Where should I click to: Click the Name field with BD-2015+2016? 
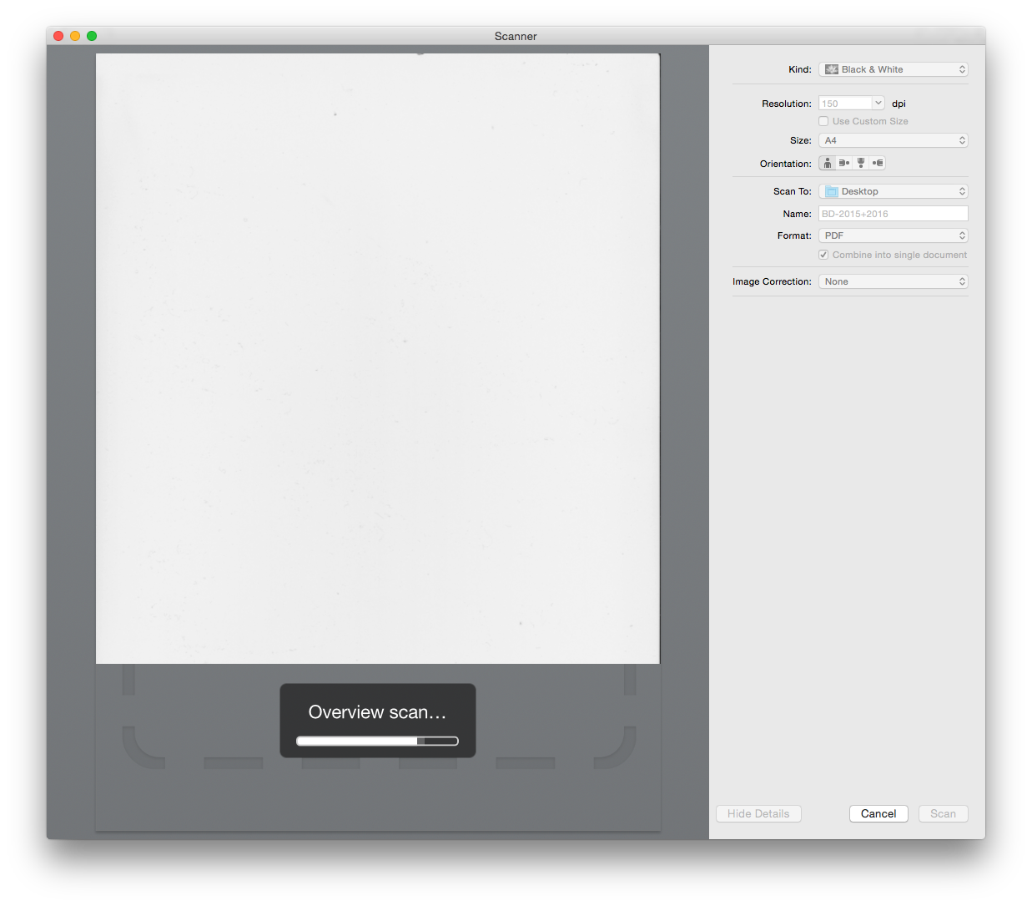(x=893, y=214)
